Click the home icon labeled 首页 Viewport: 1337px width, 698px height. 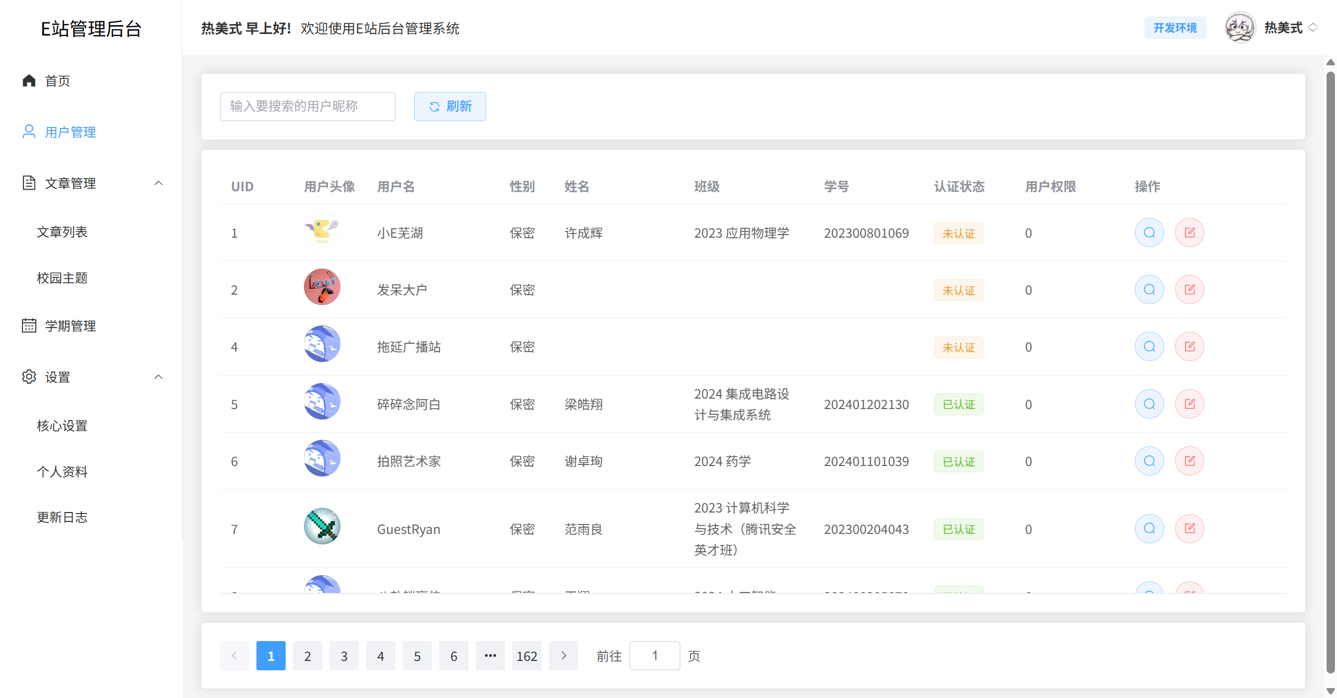(x=29, y=80)
